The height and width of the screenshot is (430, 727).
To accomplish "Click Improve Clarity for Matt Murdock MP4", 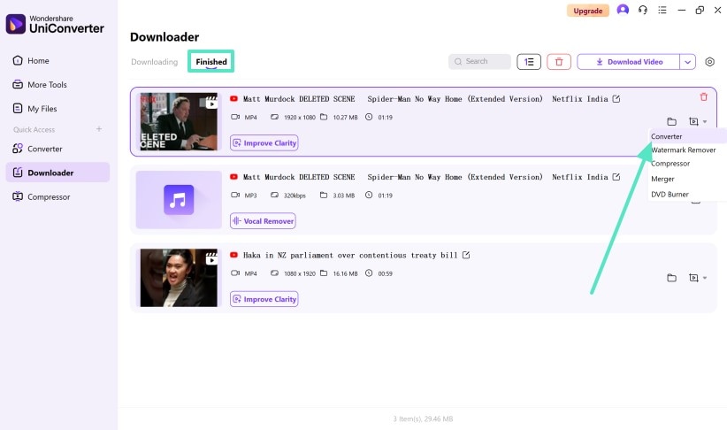I will click(264, 142).
